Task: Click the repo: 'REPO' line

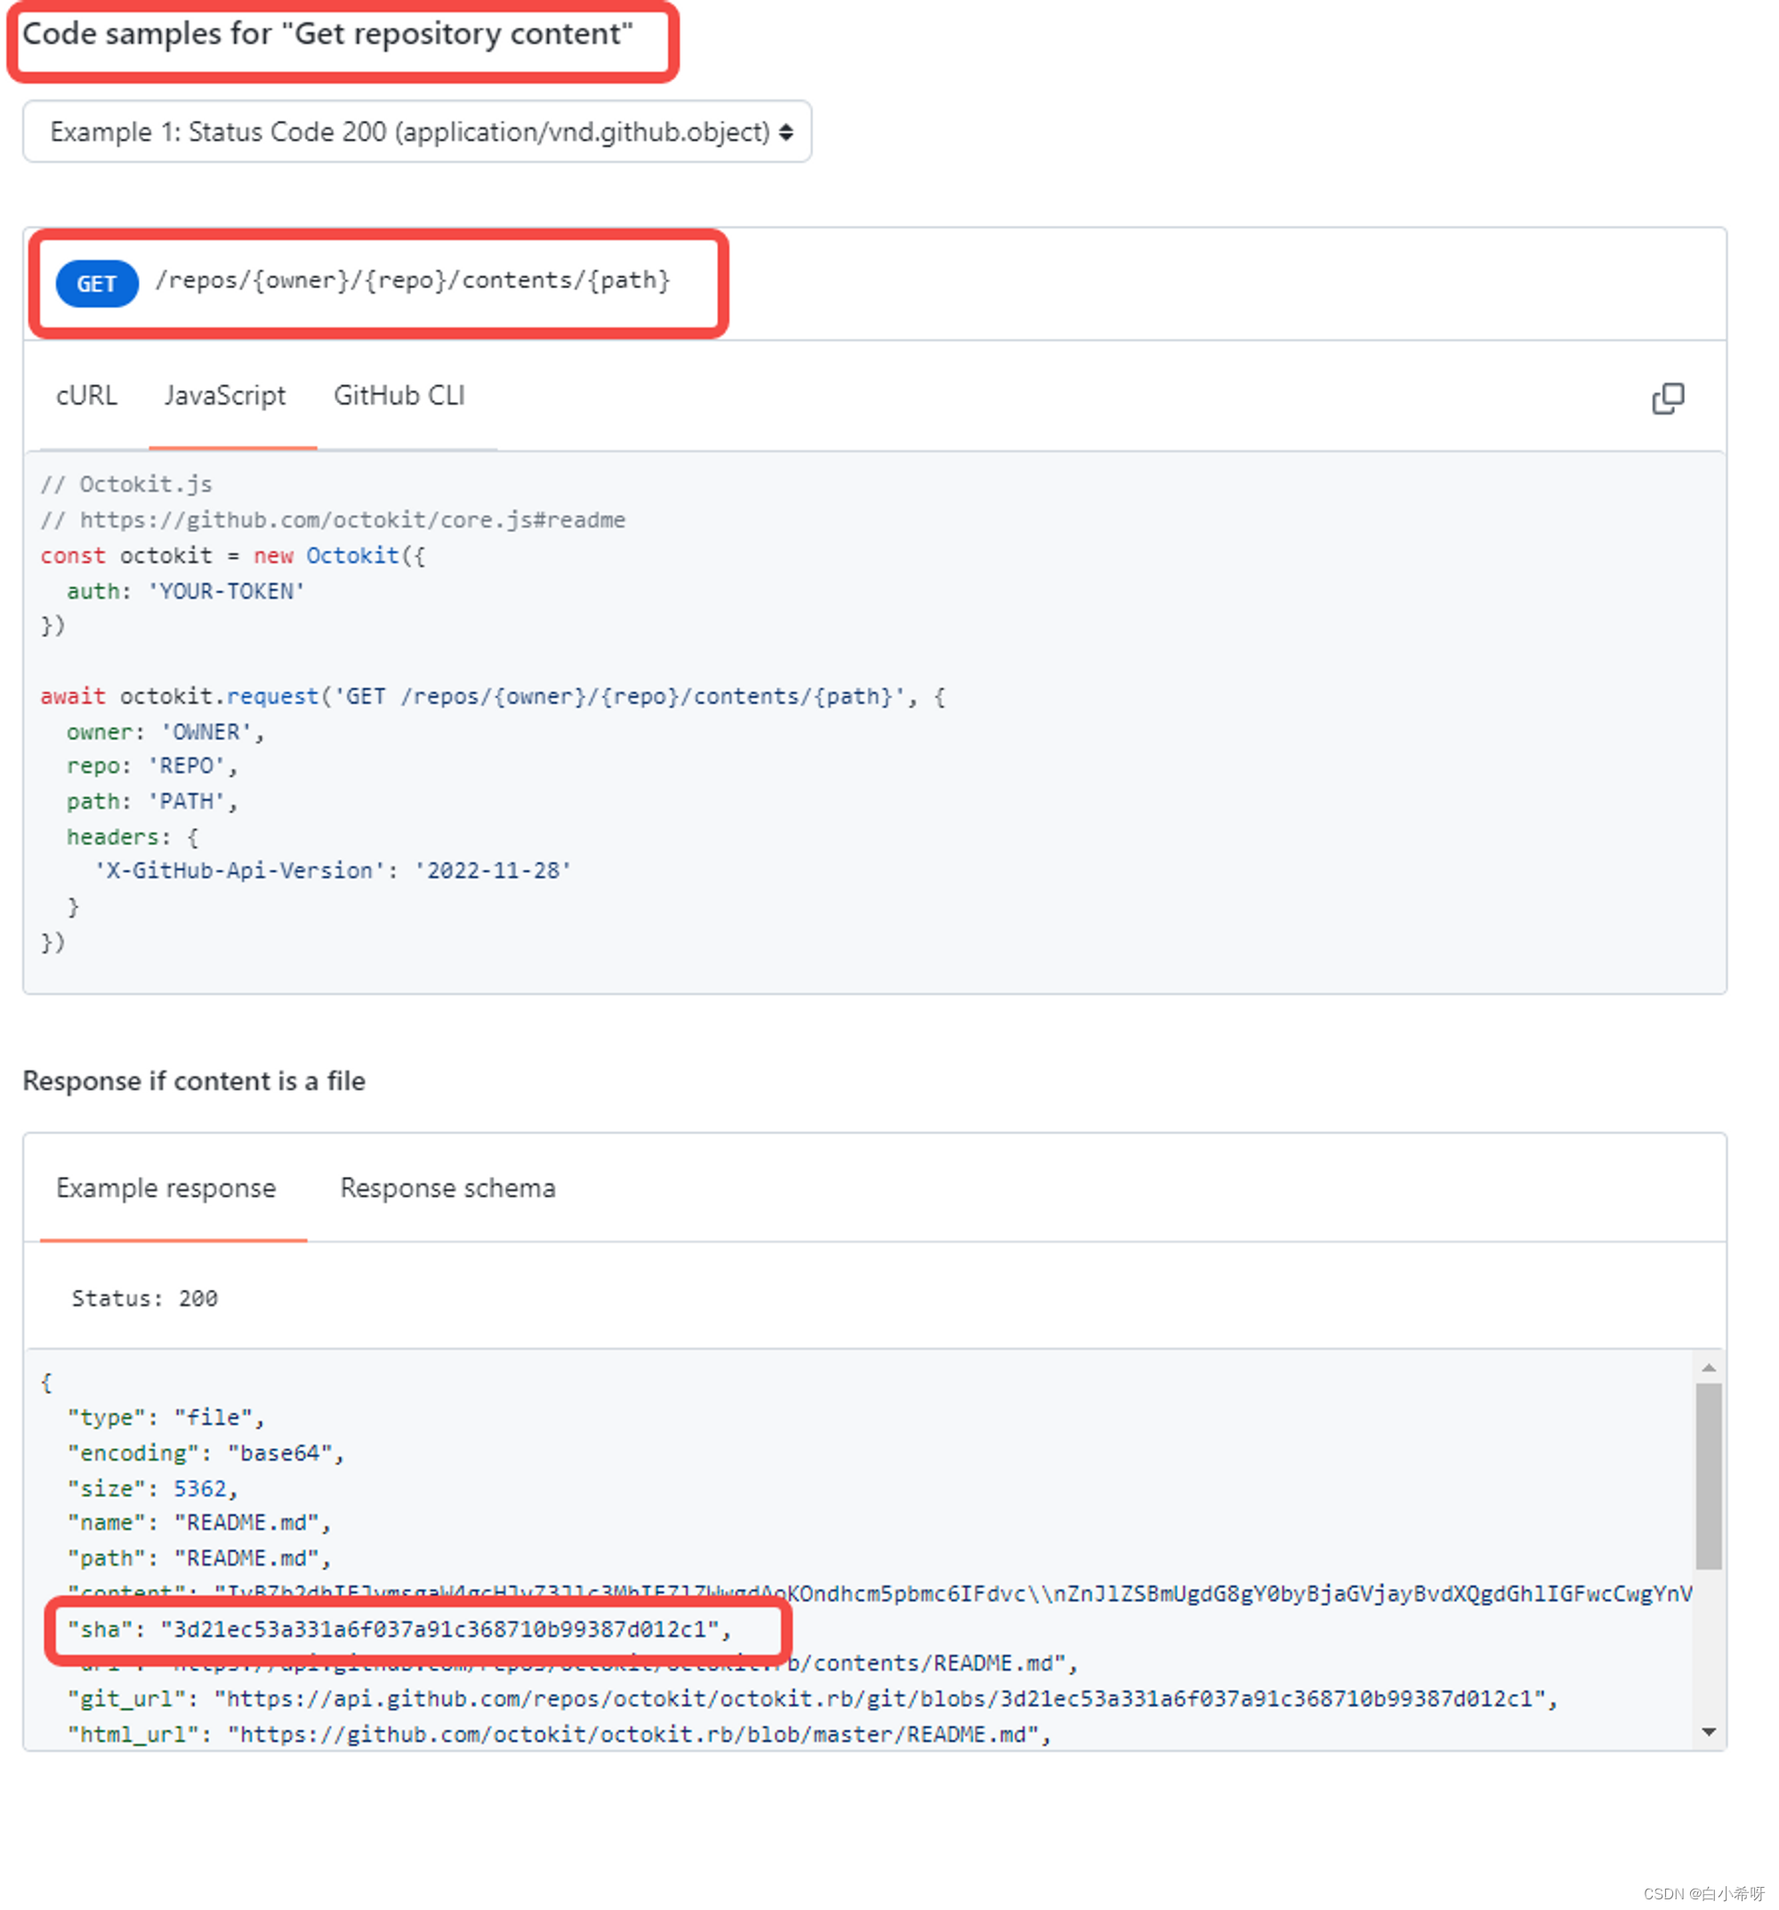Action: click(152, 766)
